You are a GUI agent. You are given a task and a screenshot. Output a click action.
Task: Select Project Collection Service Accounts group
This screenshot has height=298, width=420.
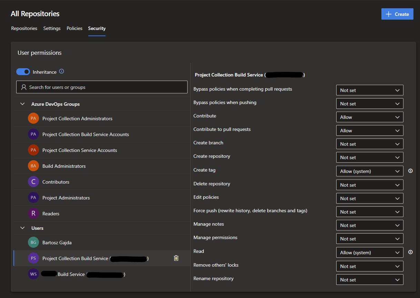pyautogui.click(x=101, y=150)
